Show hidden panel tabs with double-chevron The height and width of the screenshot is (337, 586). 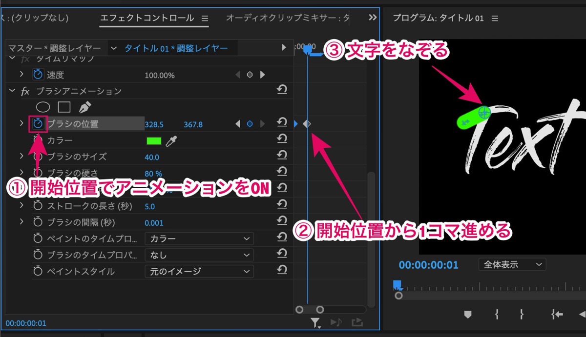point(373,18)
